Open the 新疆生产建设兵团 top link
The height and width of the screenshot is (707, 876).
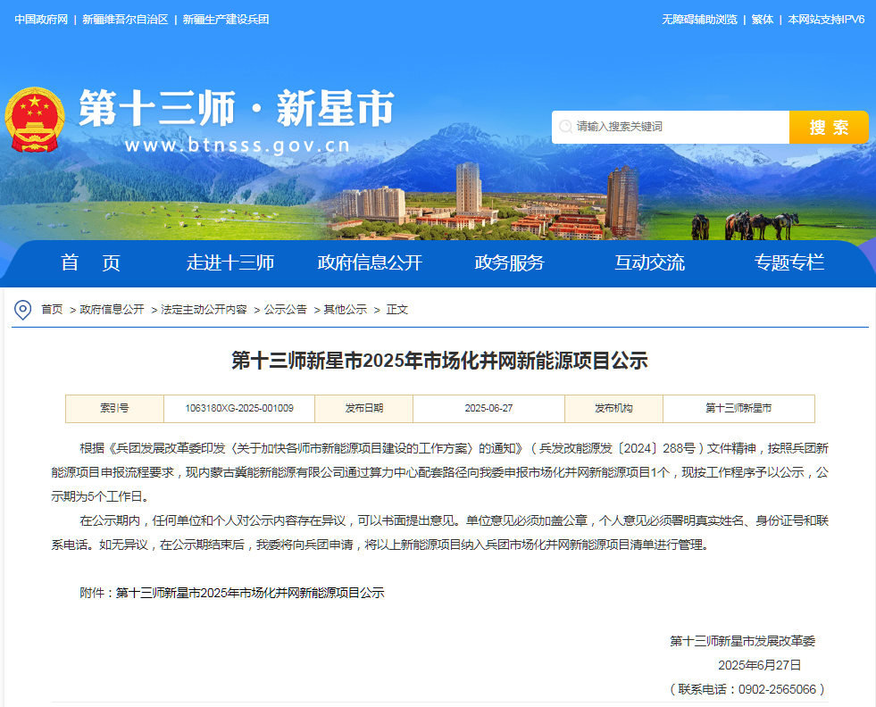pyautogui.click(x=225, y=20)
